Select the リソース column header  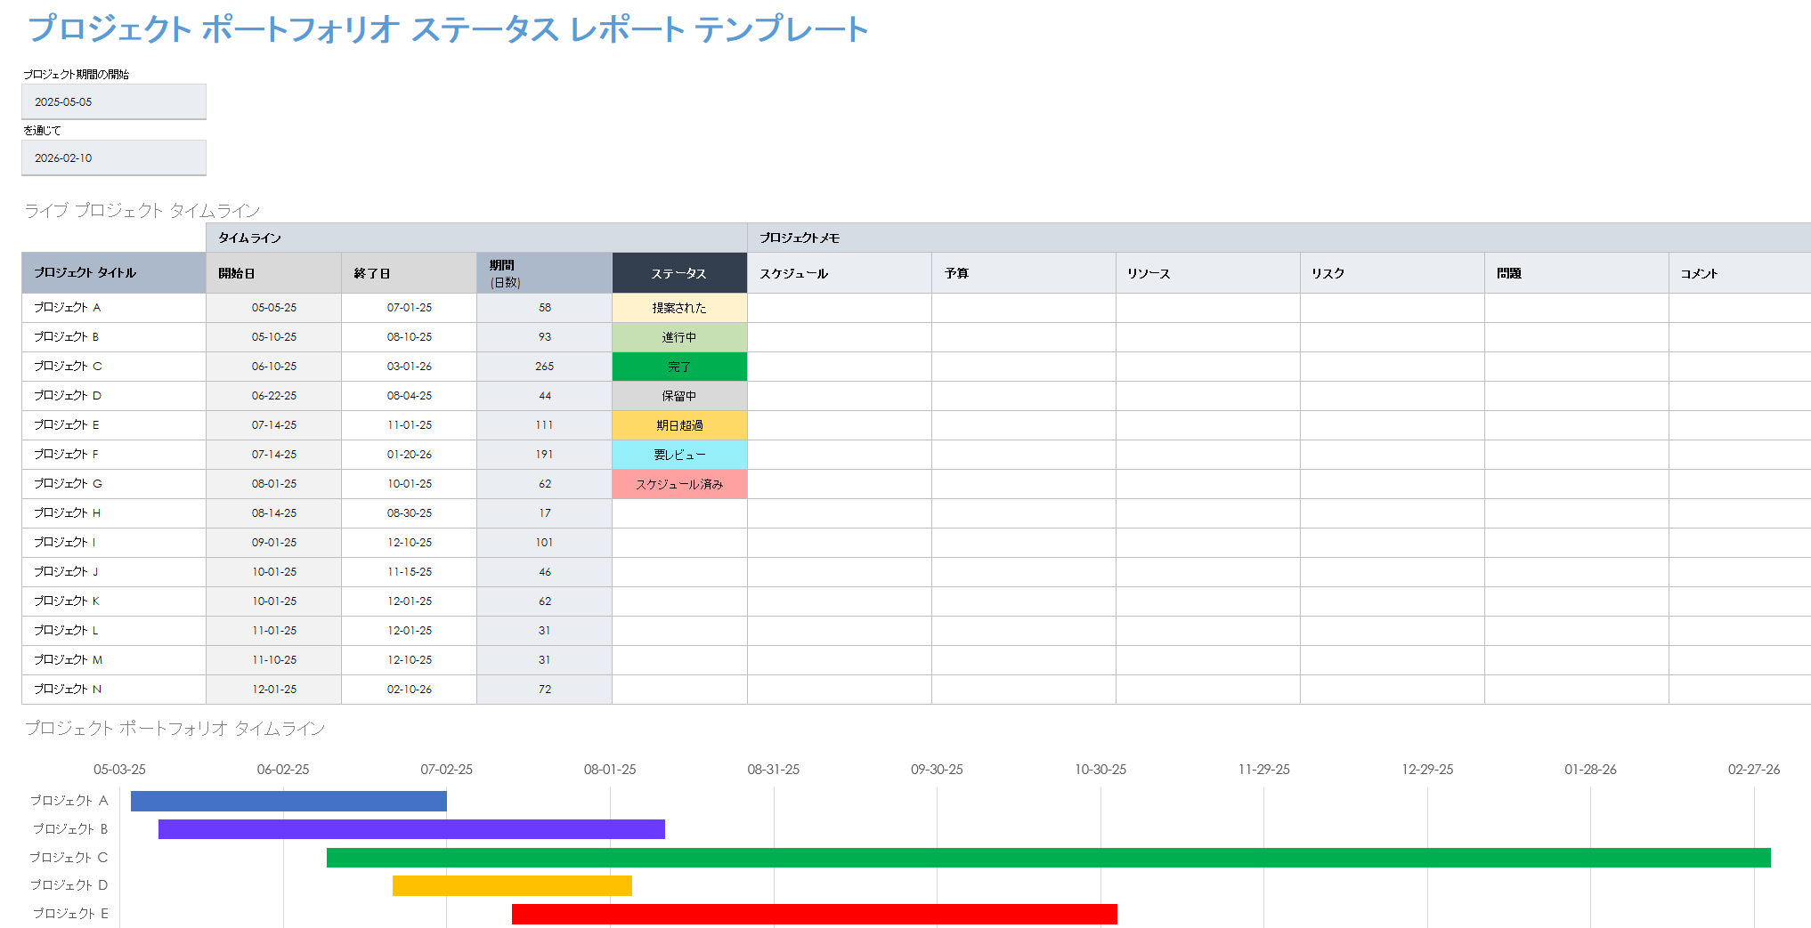click(1208, 273)
